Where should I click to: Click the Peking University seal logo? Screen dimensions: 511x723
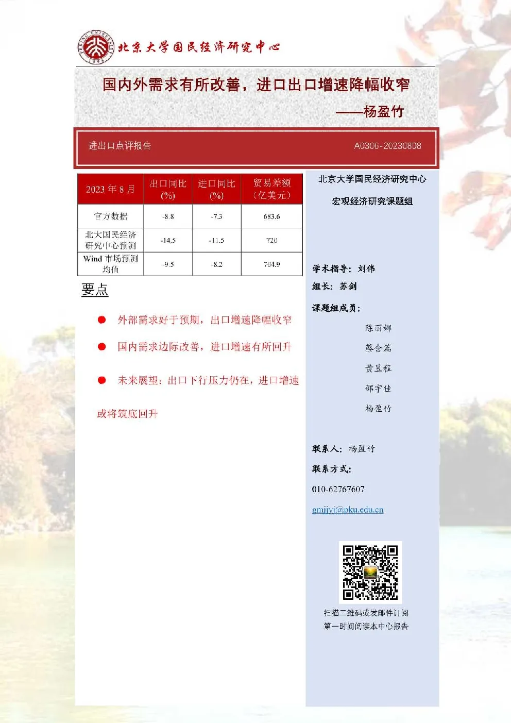click(96, 47)
